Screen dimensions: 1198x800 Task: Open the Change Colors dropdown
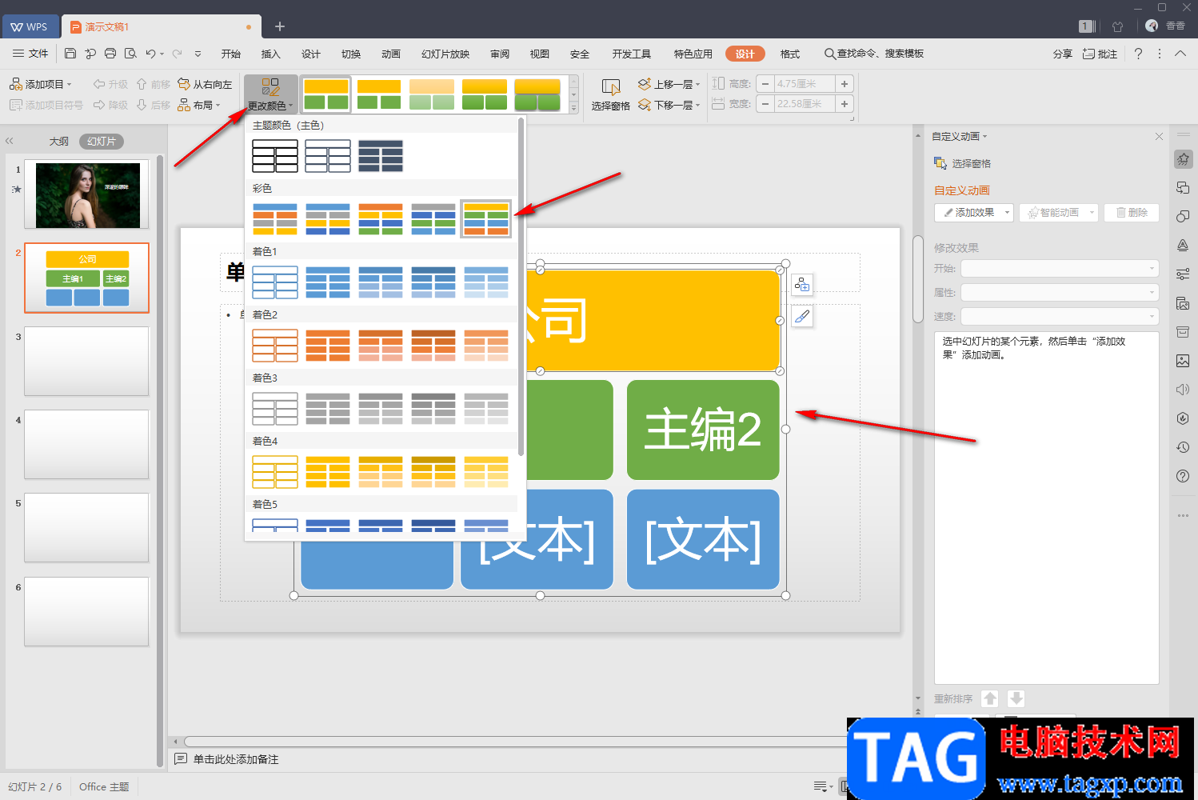click(271, 94)
